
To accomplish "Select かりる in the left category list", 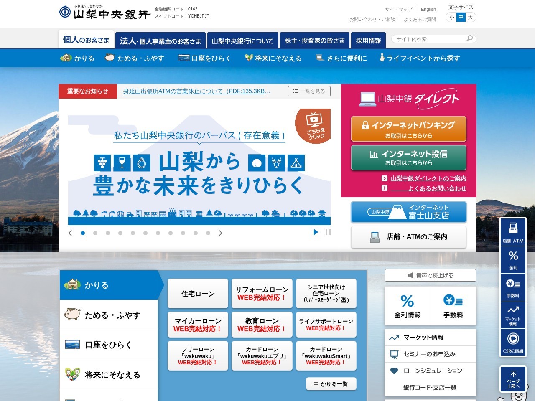I will pyautogui.click(x=109, y=285).
